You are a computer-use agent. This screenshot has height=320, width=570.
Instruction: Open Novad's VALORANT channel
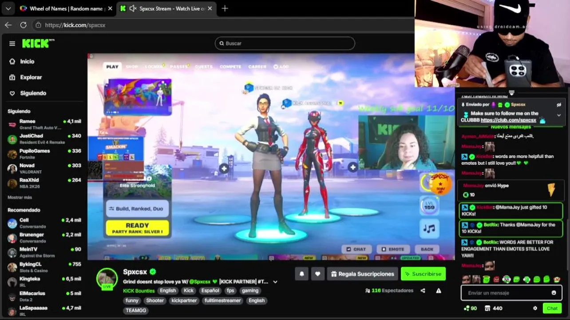point(44,168)
